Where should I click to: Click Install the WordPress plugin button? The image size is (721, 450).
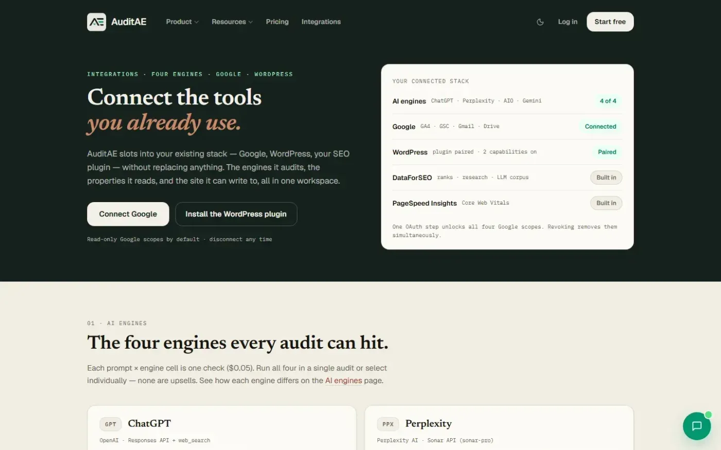(236, 214)
